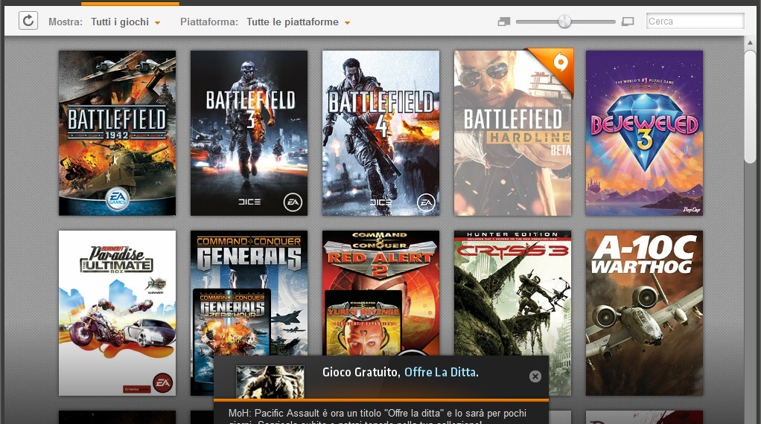Viewport: 761px width, 424px height.
Task: Select the Battlefield 4 game cover
Action: pyautogui.click(x=380, y=132)
